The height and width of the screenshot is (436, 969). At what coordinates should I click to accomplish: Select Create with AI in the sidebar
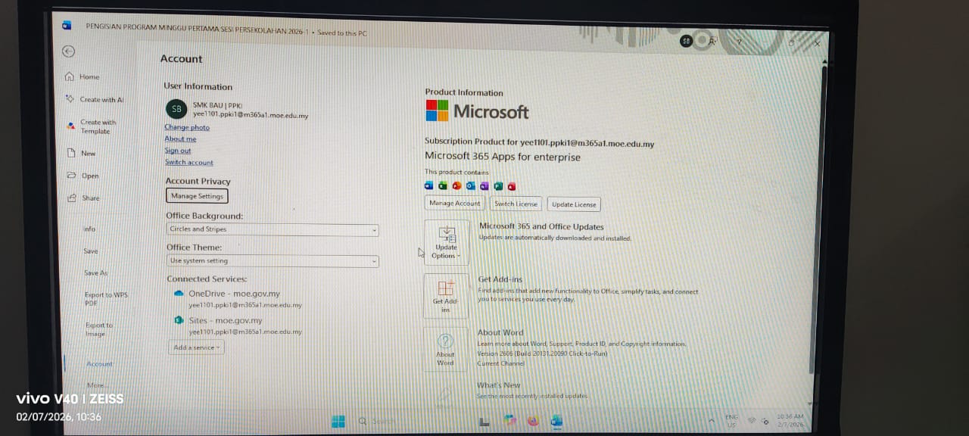coord(95,99)
